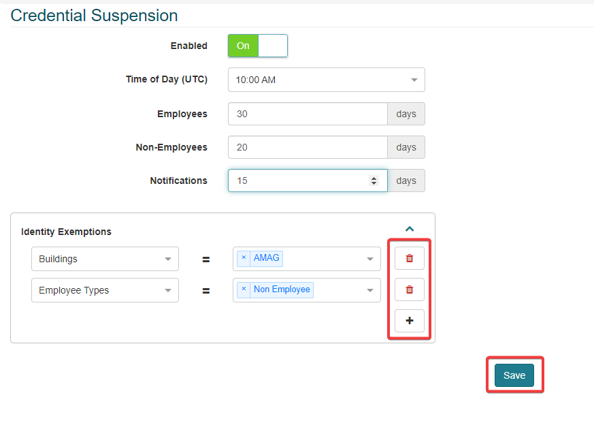
Task: Expand the Non Employee values dropdown arrow
Action: tap(370, 291)
